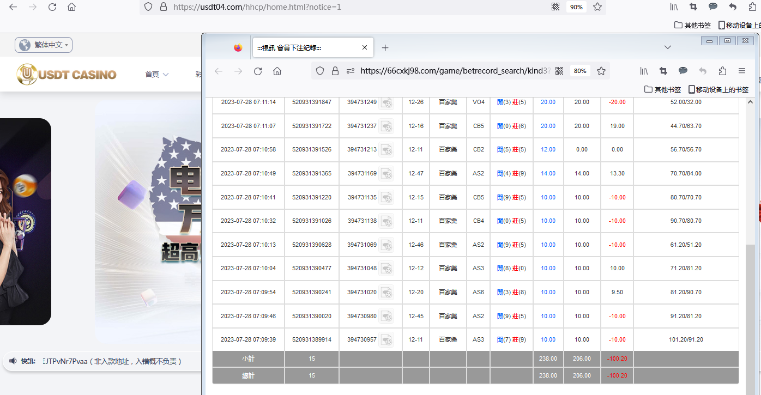Open Library icon in the background browser toolbar
Image resolution: width=761 pixels, height=395 pixels.
[x=674, y=7]
